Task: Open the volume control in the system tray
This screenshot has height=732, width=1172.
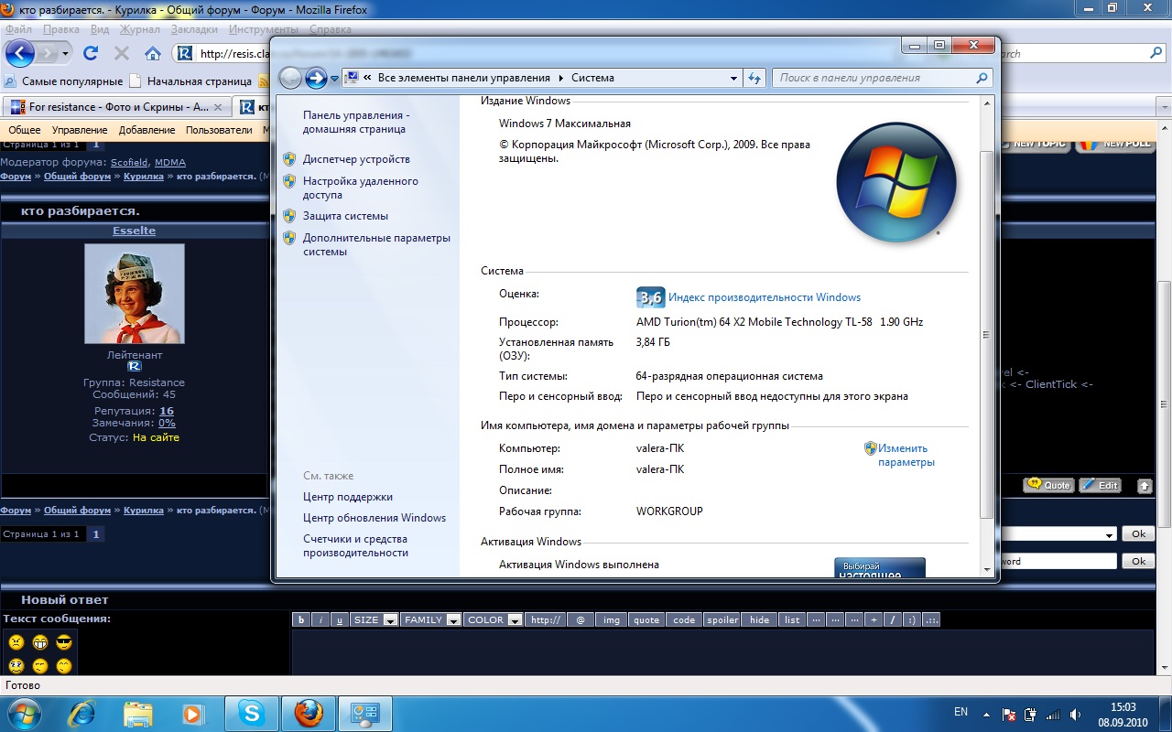Action: coord(1075,714)
